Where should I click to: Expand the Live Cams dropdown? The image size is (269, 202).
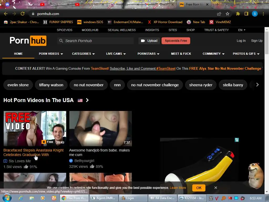click(x=116, y=54)
